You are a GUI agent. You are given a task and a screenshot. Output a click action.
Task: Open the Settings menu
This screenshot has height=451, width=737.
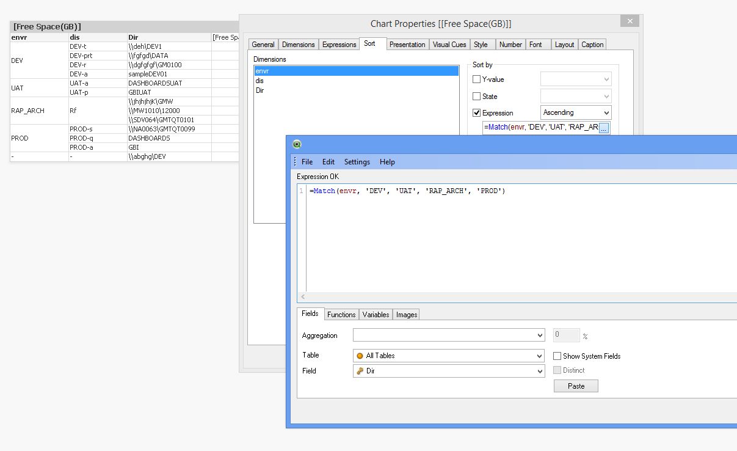(357, 162)
